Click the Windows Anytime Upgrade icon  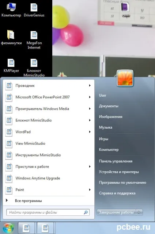[9, 179]
